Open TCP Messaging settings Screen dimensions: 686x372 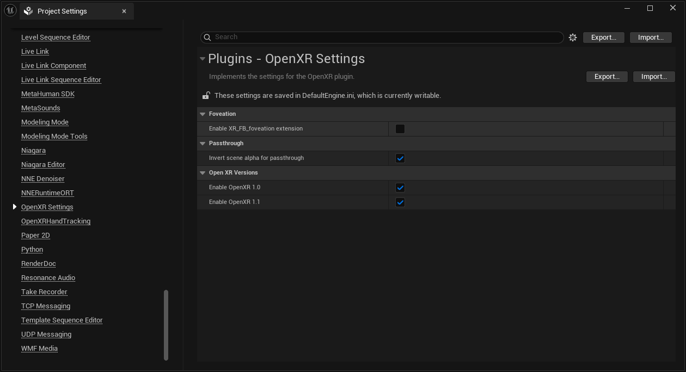pos(46,306)
